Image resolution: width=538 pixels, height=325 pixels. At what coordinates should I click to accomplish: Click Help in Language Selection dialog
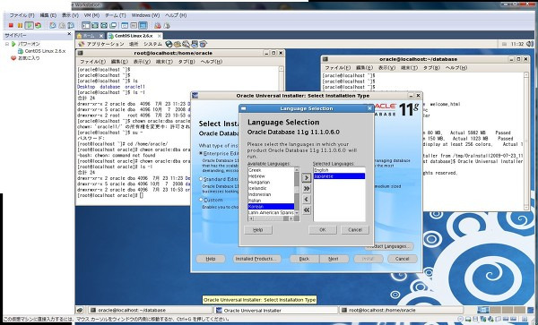(258, 230)
